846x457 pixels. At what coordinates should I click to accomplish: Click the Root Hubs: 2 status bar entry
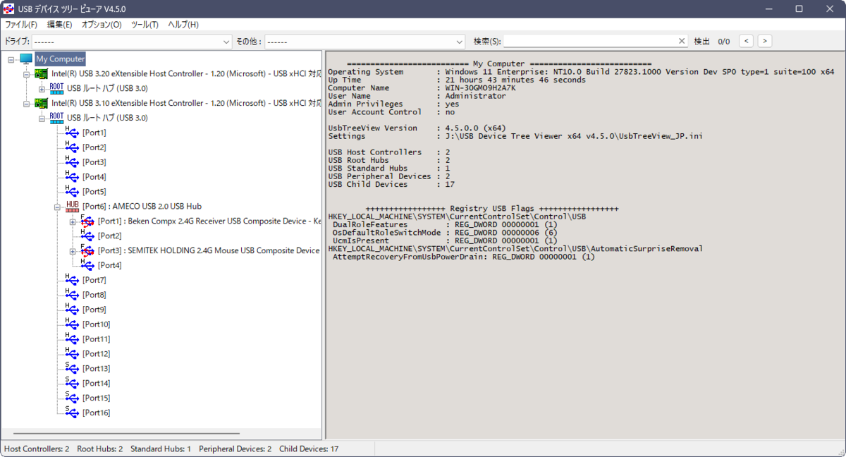pos(100,449)
